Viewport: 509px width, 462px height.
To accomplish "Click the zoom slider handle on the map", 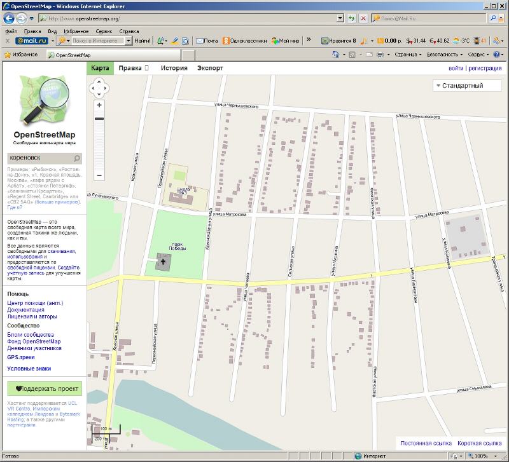I will click(x=99, y=119).
